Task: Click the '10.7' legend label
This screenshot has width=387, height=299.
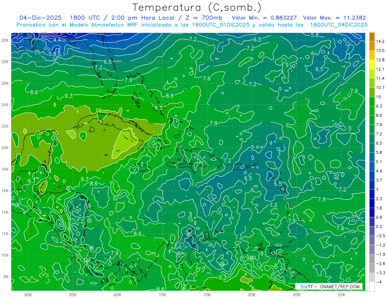Action: [x=380, y=88]
